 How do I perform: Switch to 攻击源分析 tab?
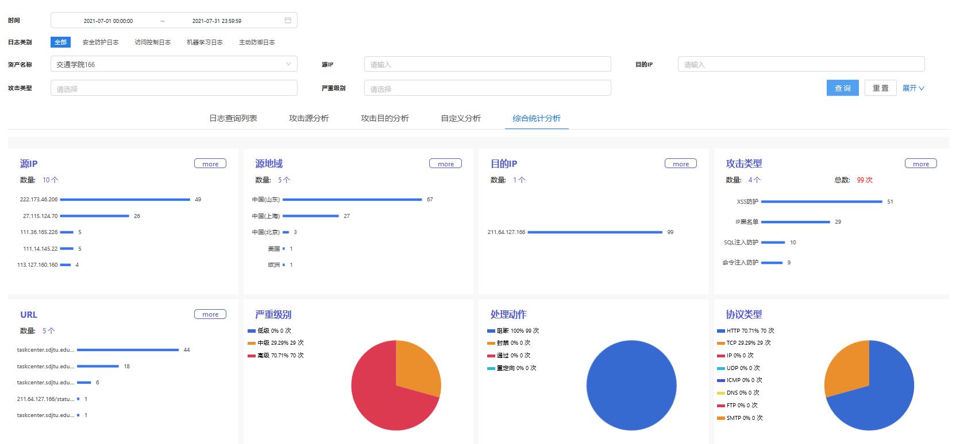[x=309, y=118]
